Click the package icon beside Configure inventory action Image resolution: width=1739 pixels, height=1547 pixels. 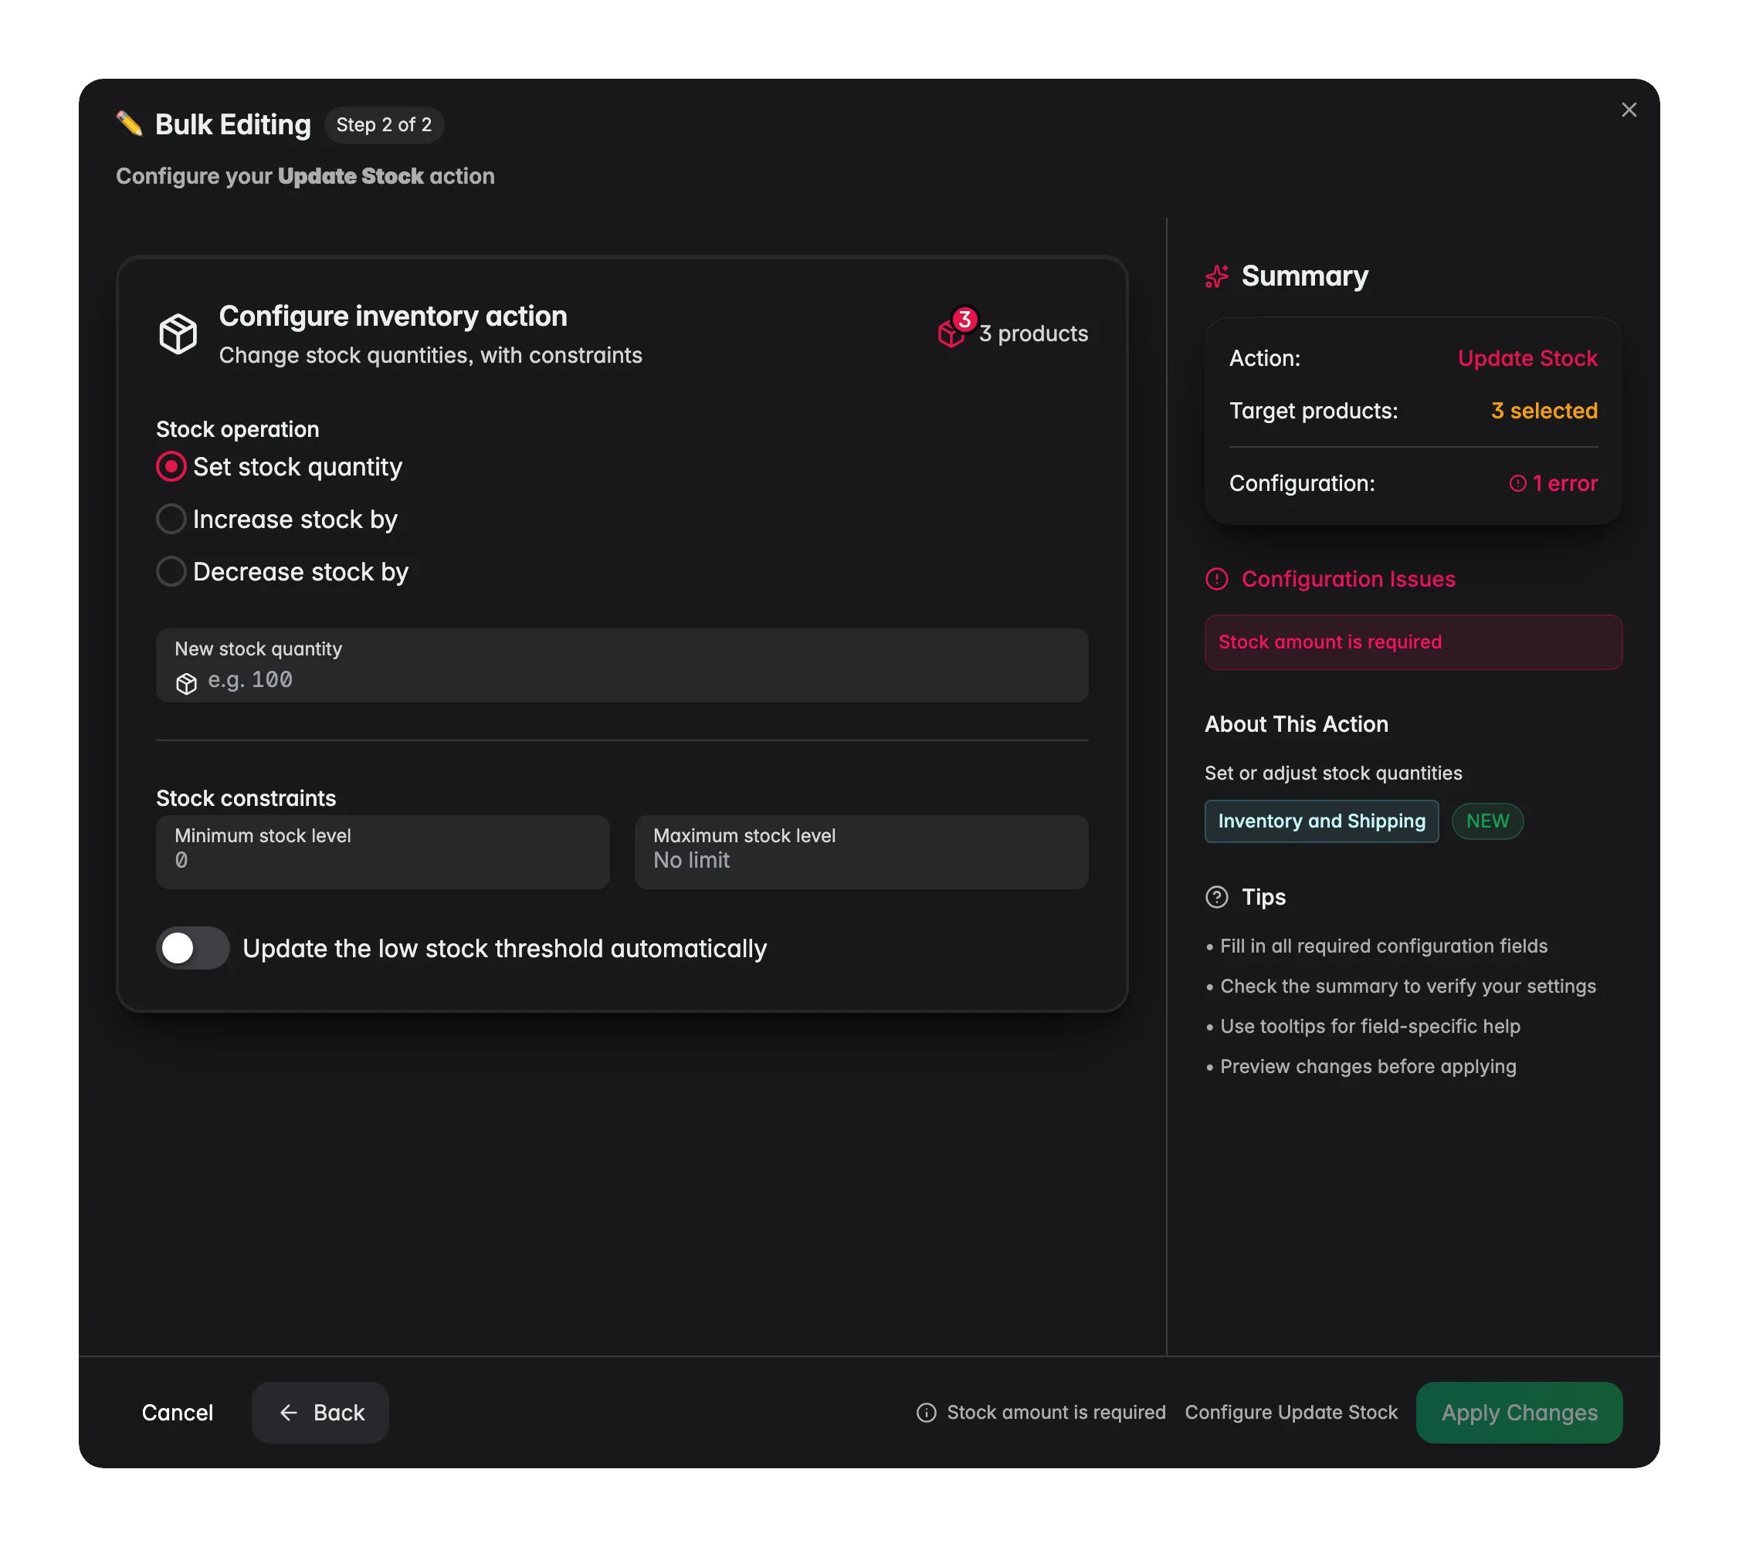178,333
